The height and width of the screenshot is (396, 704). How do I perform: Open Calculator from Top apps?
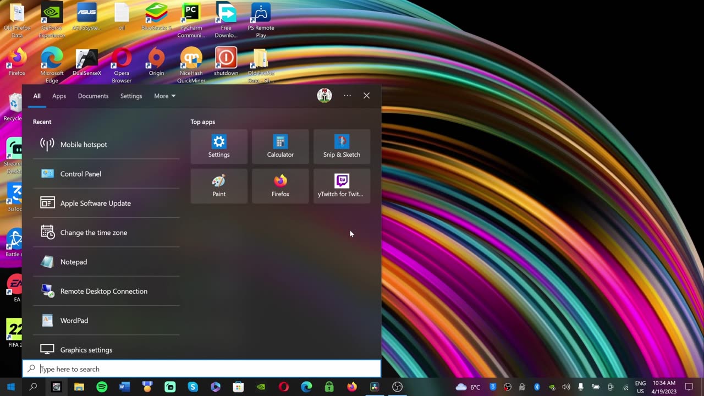click(280, 146)
